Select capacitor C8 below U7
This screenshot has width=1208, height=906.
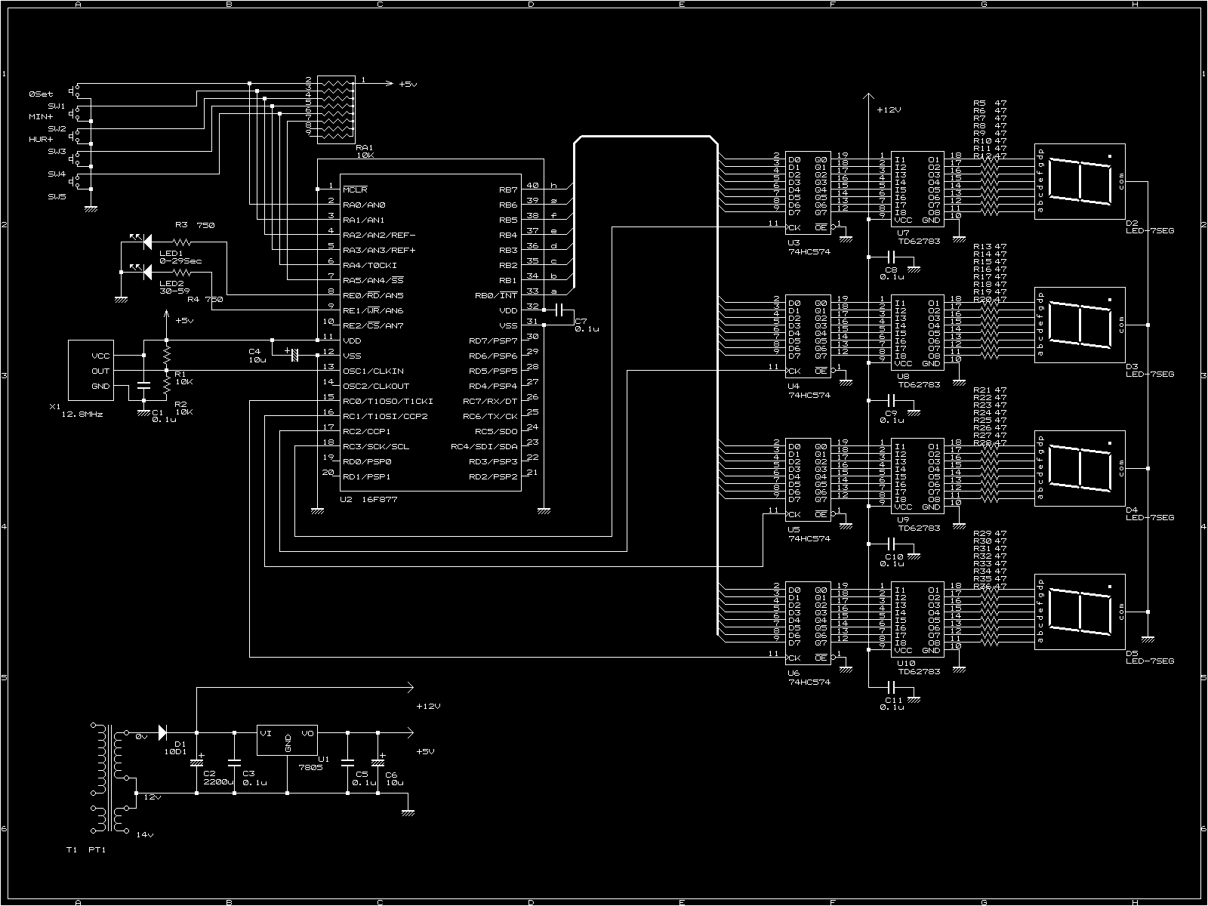point(891,257)
